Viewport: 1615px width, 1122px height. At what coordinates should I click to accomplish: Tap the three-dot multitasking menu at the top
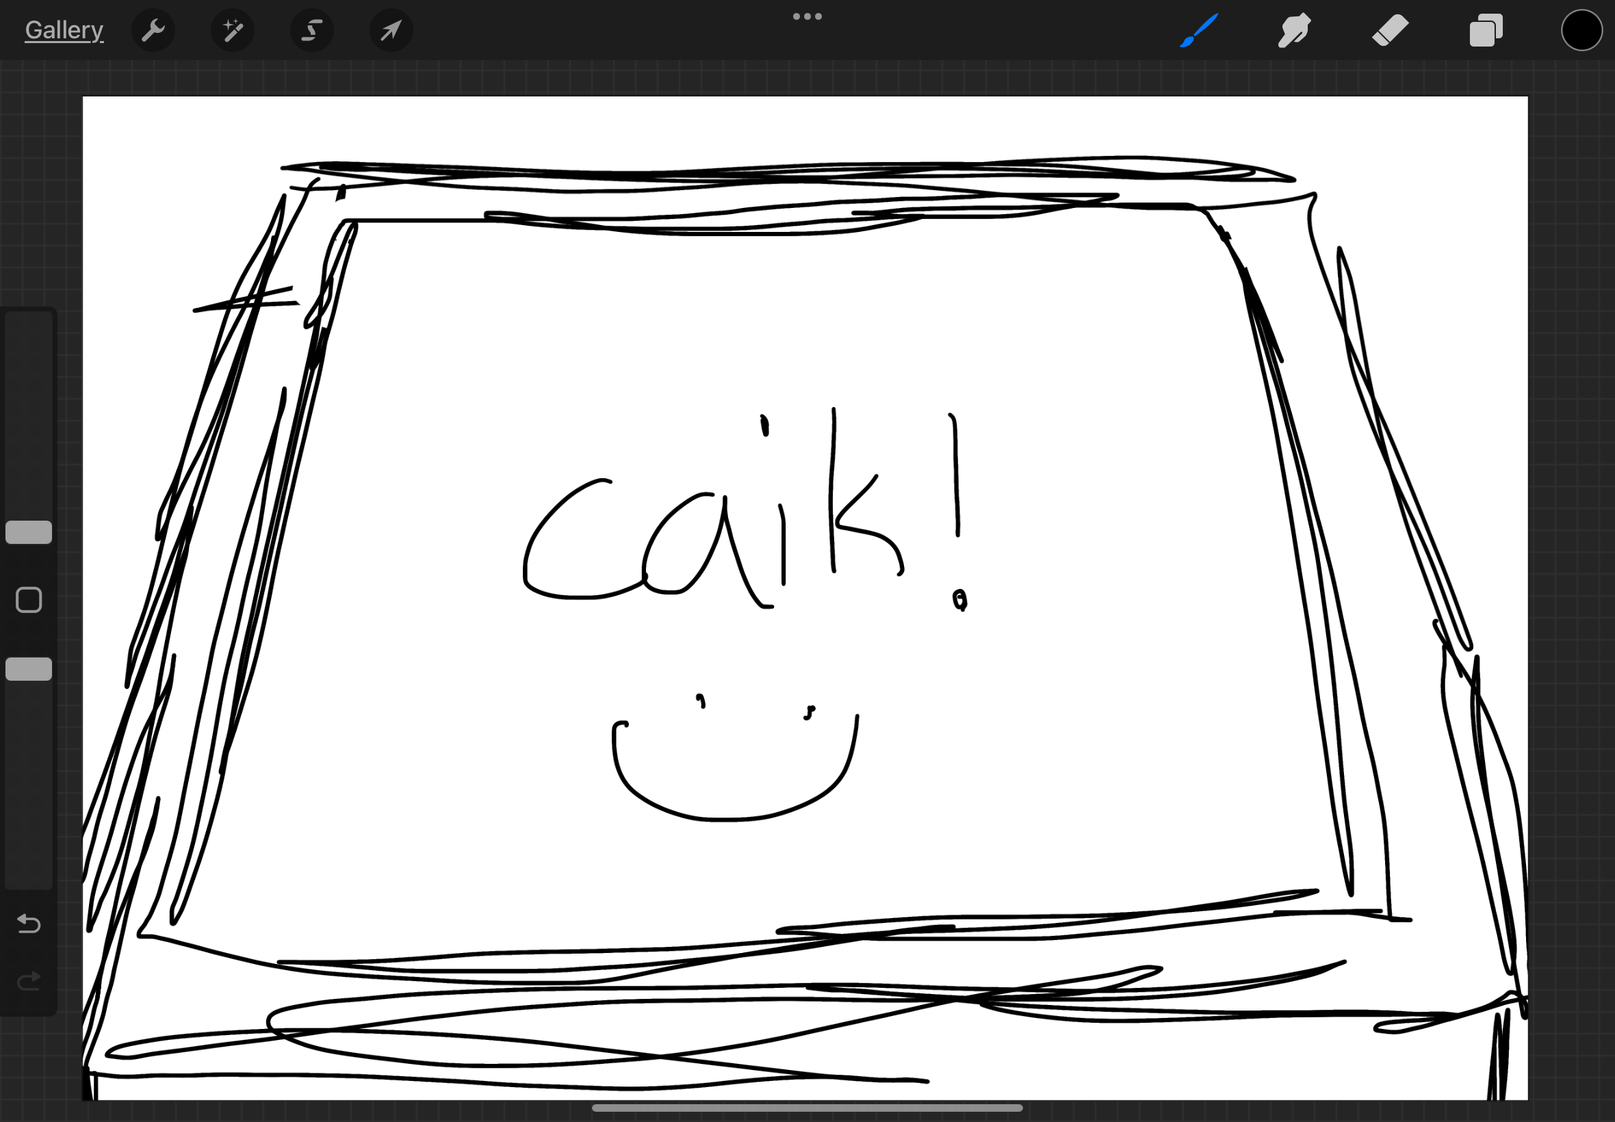(x=807, y=16)
